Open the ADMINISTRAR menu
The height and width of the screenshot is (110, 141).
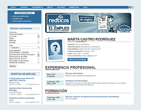[x=74, y=7]
